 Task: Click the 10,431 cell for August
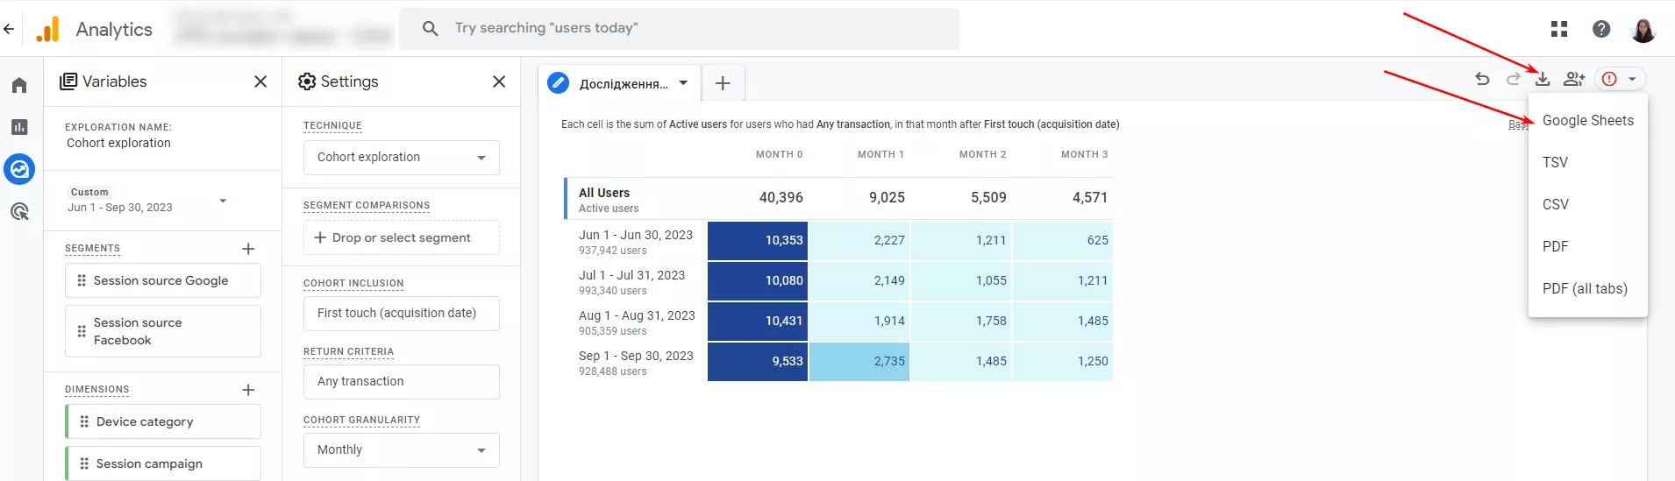tap(758, 321)
